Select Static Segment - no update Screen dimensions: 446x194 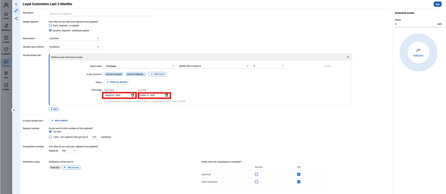click(50, 25)
